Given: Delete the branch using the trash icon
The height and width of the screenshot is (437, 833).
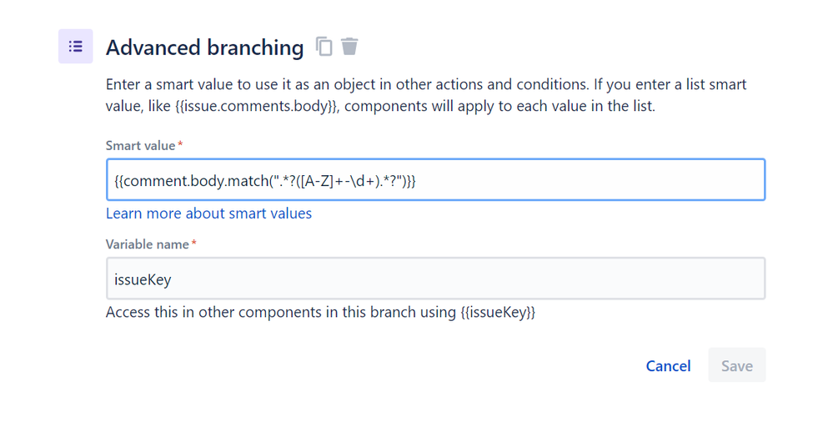Looking at the screenshot, I should (349, 46).
